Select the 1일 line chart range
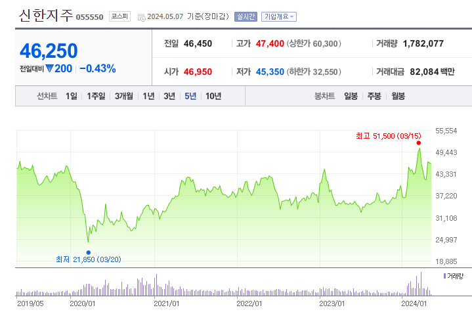Image resolution: width=472 pixels, height=314 pixels. [x=72, y=96]
